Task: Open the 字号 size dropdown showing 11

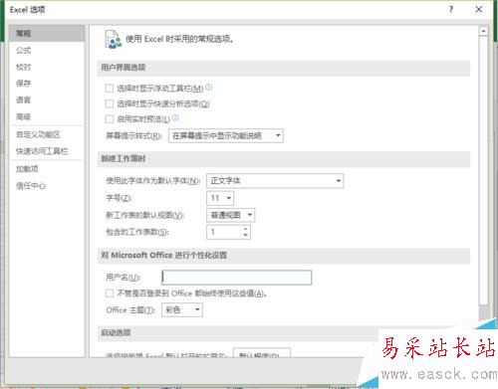Action: point(220,198)
